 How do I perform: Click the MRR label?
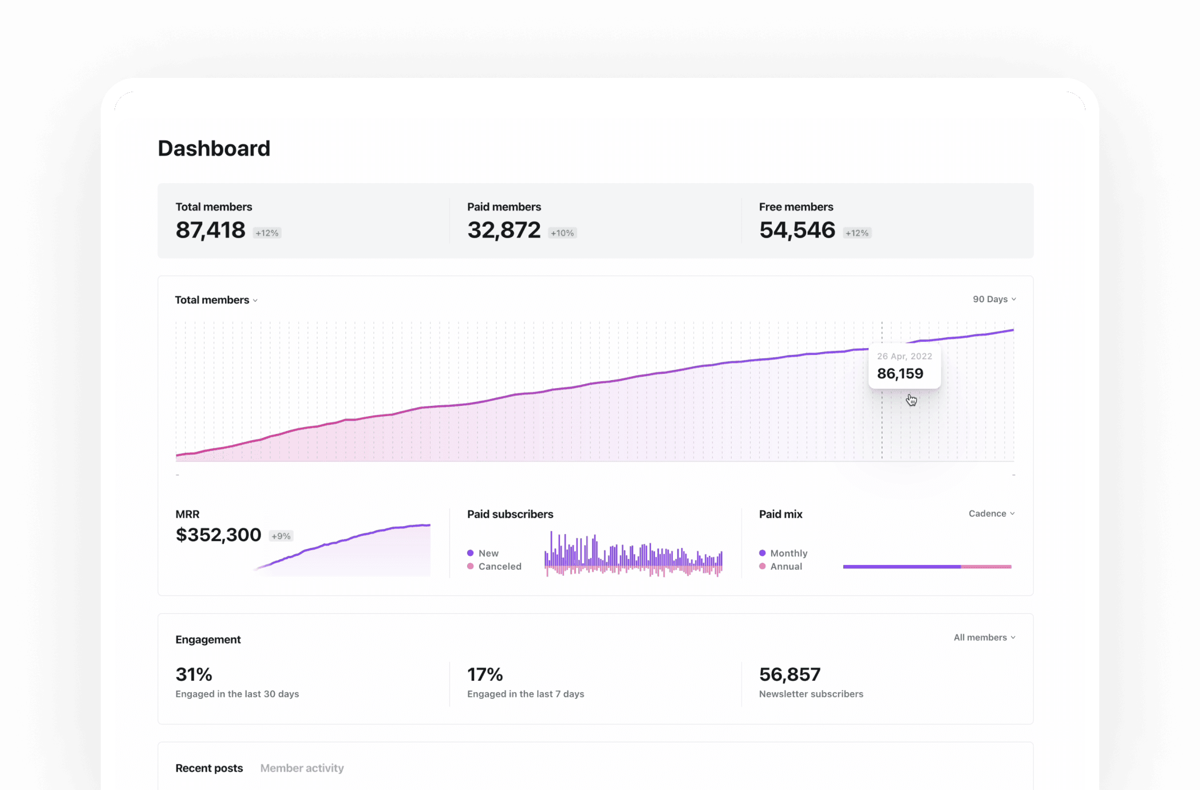187,514
